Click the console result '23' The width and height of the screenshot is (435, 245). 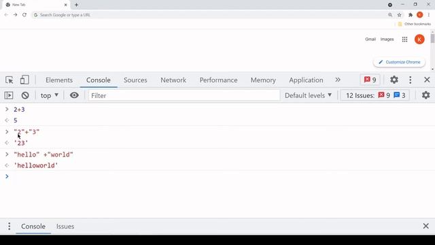click(21, 143)
